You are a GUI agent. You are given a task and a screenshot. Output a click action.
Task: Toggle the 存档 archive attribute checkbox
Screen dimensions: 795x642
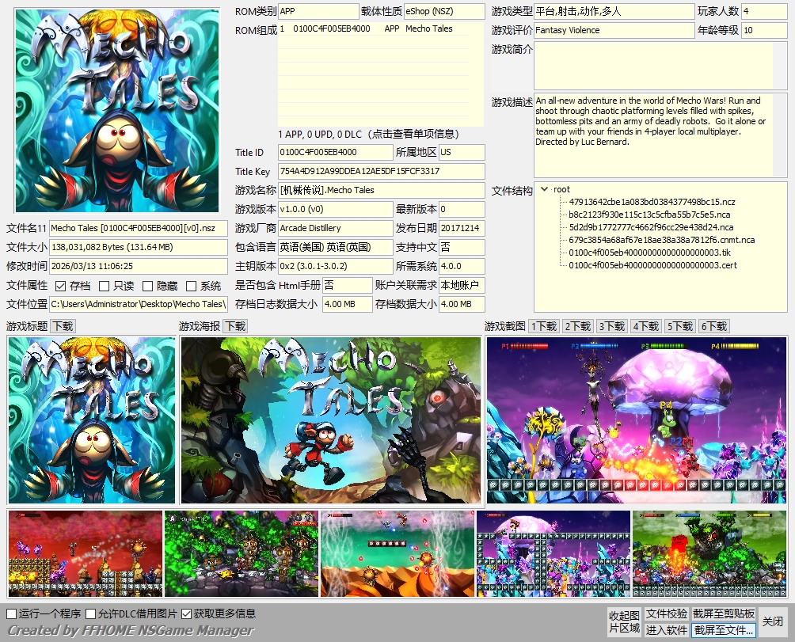tap(61, 286)
